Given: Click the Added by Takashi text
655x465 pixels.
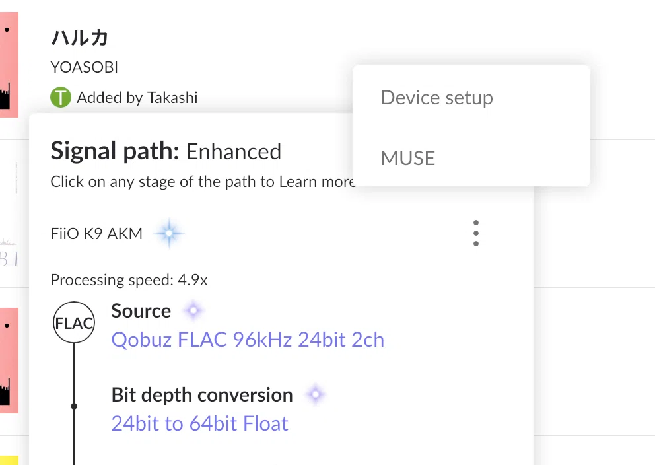Looking at the screenshot, I should [137, 97].
